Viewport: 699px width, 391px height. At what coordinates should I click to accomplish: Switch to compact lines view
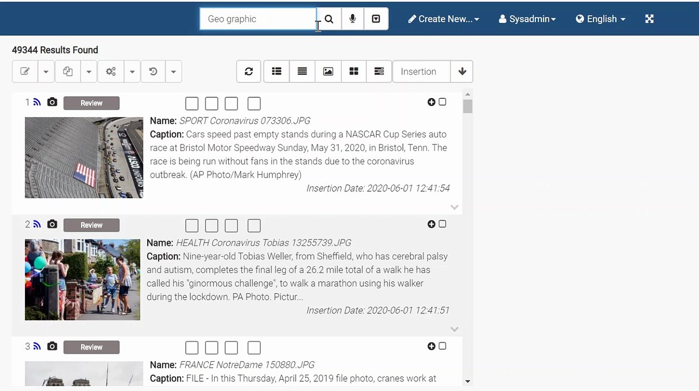coord(302,71)
